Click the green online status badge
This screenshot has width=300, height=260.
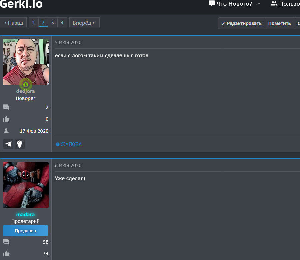[26, 85]
